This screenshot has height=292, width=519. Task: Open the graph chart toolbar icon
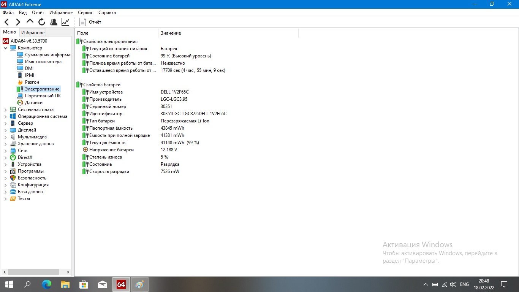[x=65, y=22]
